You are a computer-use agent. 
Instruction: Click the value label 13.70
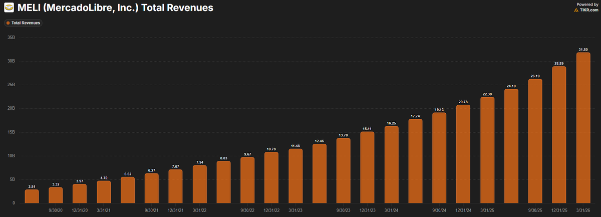344,135
